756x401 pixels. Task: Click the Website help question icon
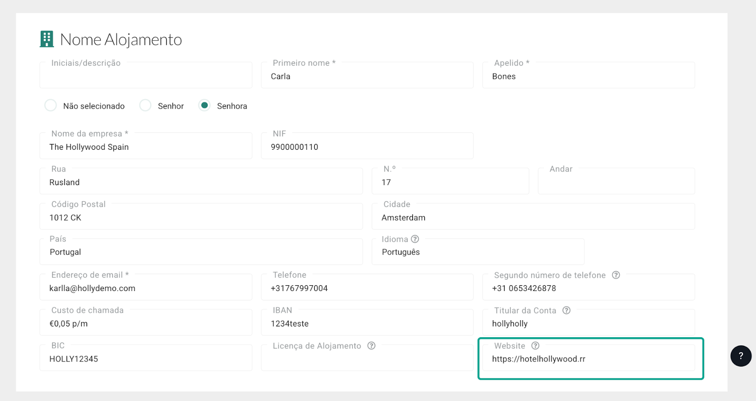[535, 346]
